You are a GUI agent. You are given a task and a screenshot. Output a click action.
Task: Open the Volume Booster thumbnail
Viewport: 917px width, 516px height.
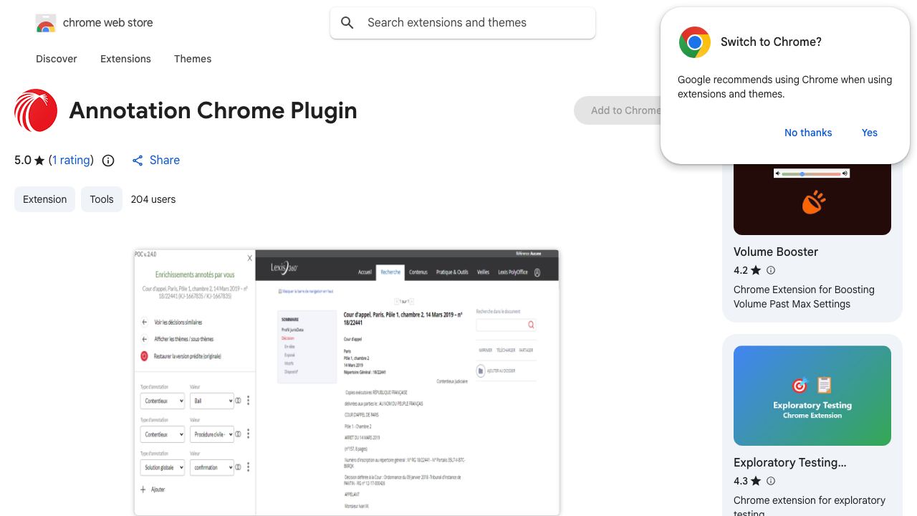[x=812, y=198]
